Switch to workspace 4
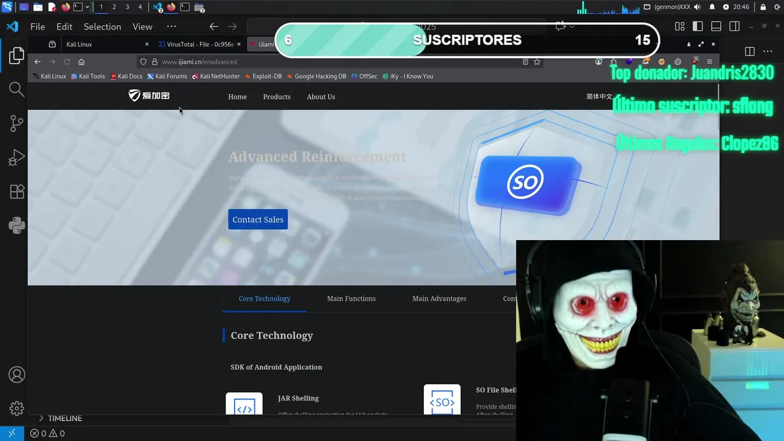The height and width of the screenshot is (441, 784). coord(140,7)
